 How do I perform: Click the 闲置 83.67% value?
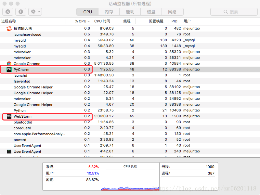point(93,180)
